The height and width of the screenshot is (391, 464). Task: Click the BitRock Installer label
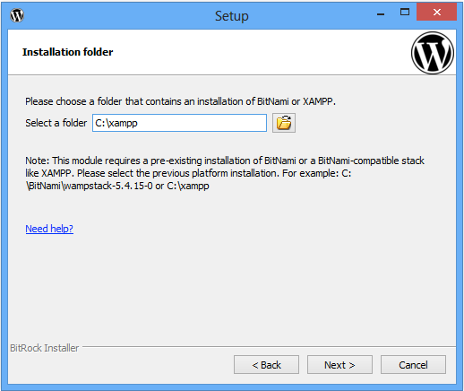[x=44, y=348]
